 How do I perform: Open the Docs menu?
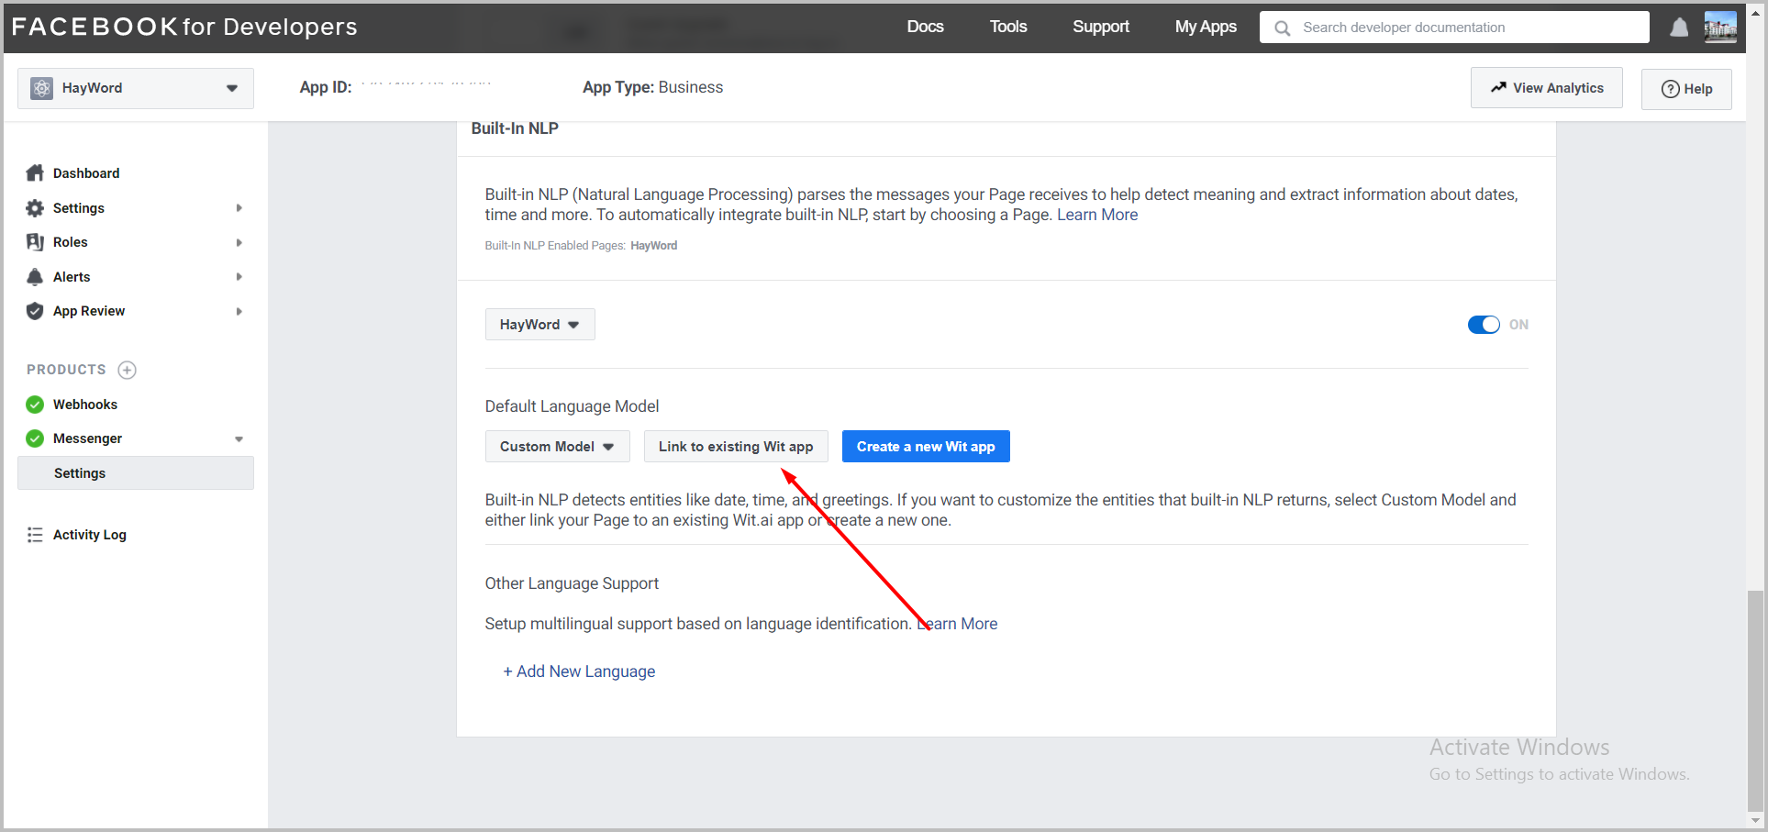(x=925, y=27)
